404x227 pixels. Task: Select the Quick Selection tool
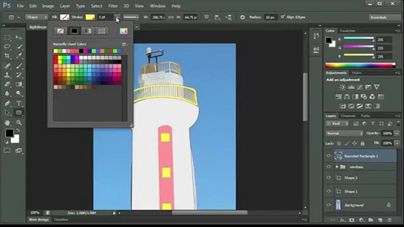coord(19,47)
